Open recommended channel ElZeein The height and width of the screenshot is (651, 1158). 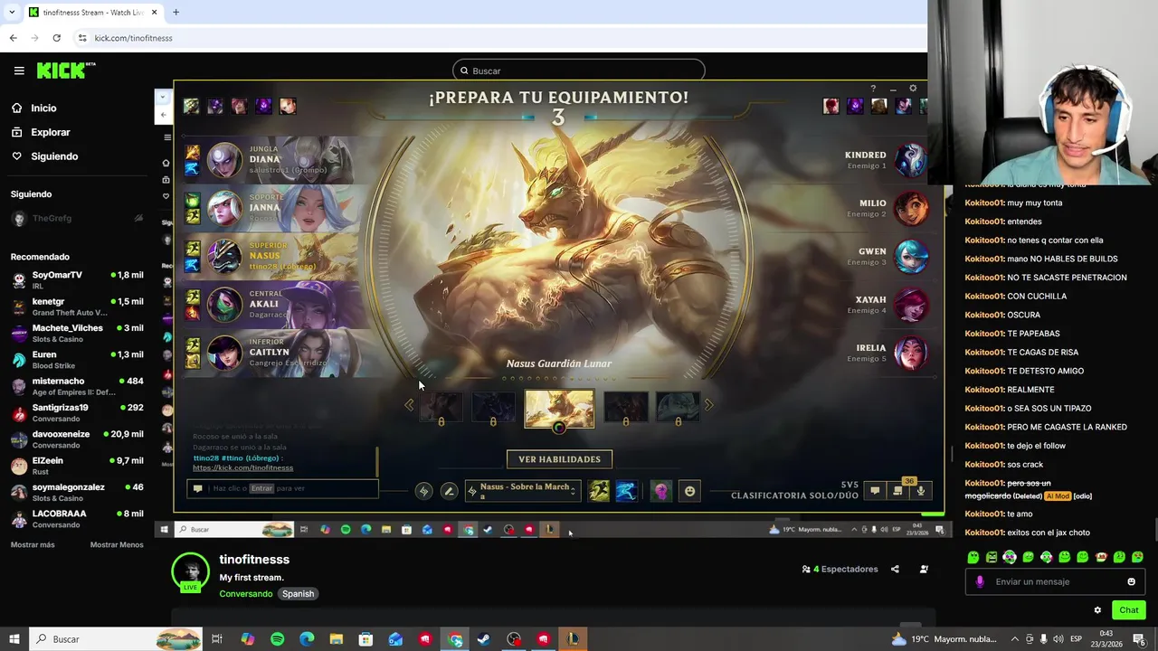click(77, 465)
